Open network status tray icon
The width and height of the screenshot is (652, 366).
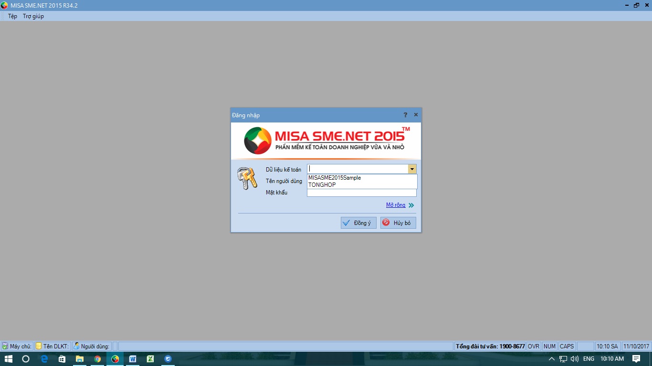tap(563, 359)
